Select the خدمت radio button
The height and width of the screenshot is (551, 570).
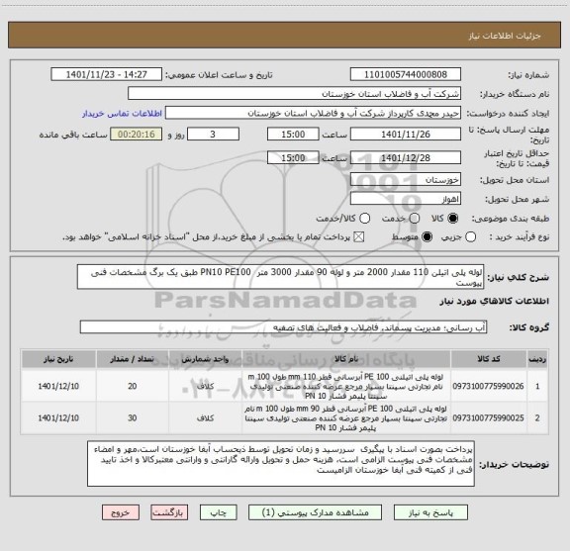[x=415, y=219]
